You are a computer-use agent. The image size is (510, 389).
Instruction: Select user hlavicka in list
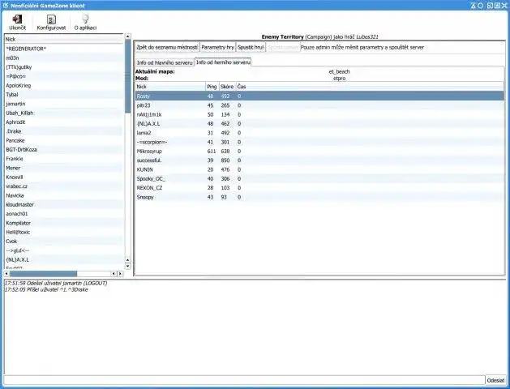click(64, 195)
